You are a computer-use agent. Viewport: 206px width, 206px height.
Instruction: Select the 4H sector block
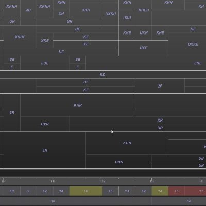28,13
